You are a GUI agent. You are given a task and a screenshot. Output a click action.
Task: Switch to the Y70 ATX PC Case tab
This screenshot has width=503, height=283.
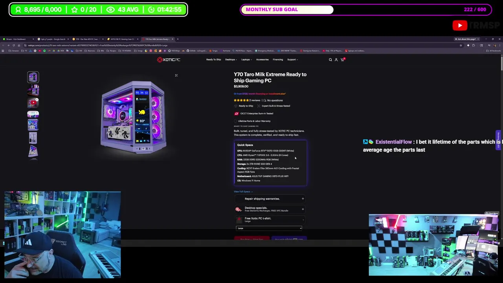(x=87, y=39)
